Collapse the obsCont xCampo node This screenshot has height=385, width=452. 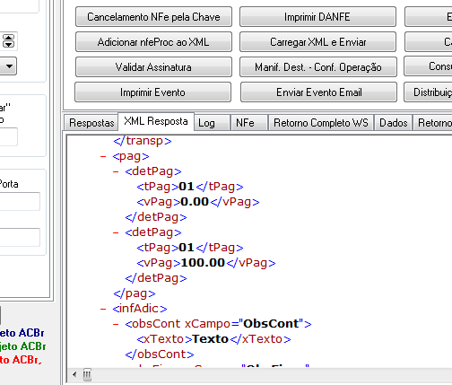[116, 324]
